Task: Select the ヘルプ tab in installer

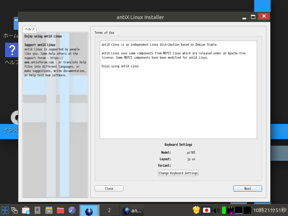Action: click(30, 29)
